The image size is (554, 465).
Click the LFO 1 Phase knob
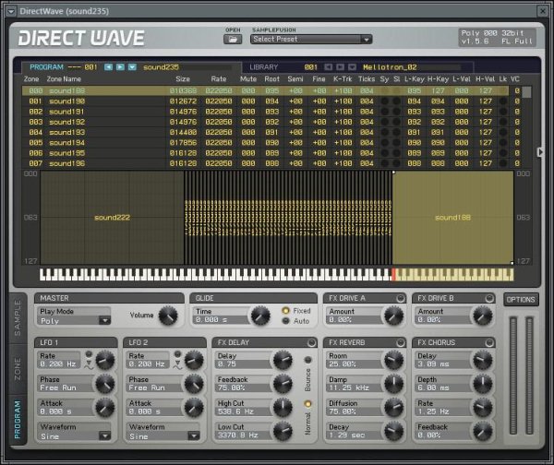[105, 384]
